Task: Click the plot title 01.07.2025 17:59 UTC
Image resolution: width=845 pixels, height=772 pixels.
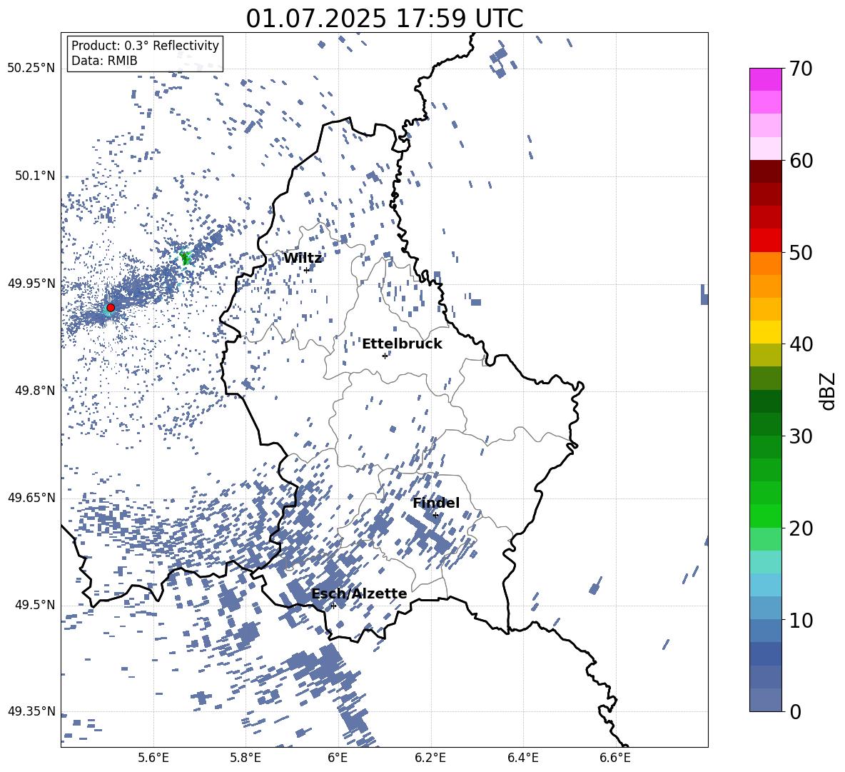Action: coord(384,19)
